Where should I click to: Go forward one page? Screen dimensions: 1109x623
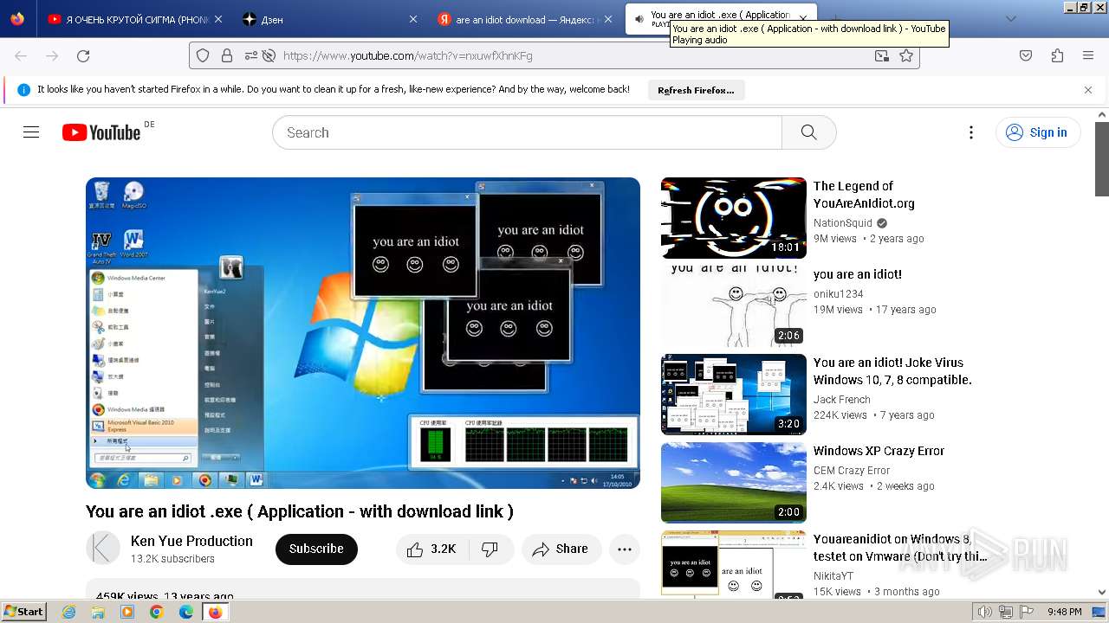(52, 55)
